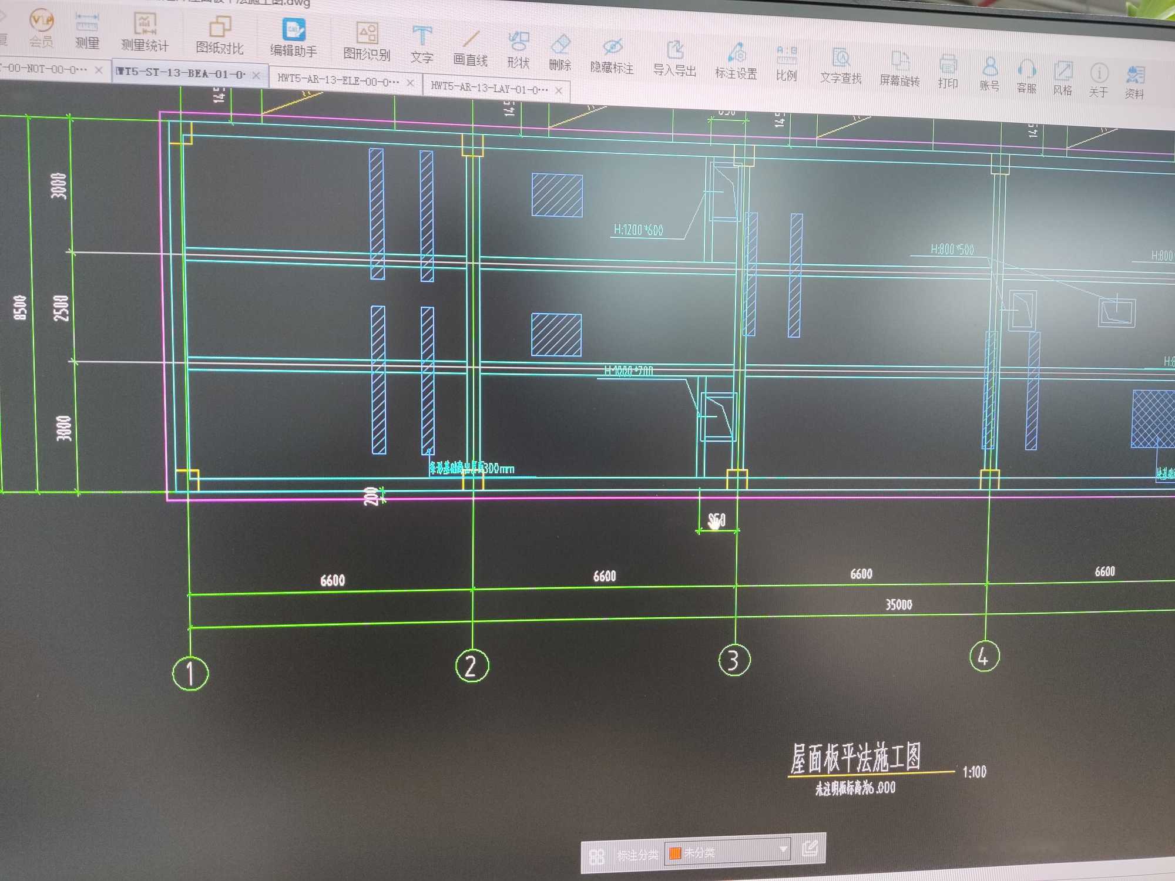Screen dimensions: 1175x881
Task: Contact 客服 customer service
Action: 1027,76
